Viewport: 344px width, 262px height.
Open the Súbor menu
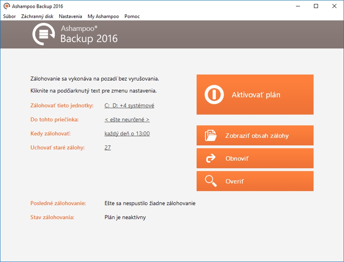(x=10, y=16)
